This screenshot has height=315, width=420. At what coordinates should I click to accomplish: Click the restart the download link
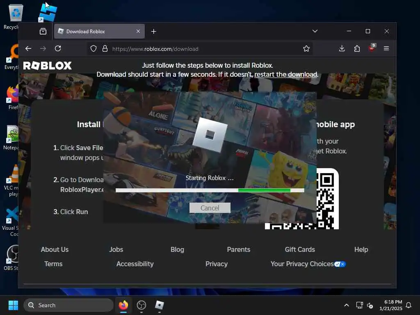tap(286, 75)
